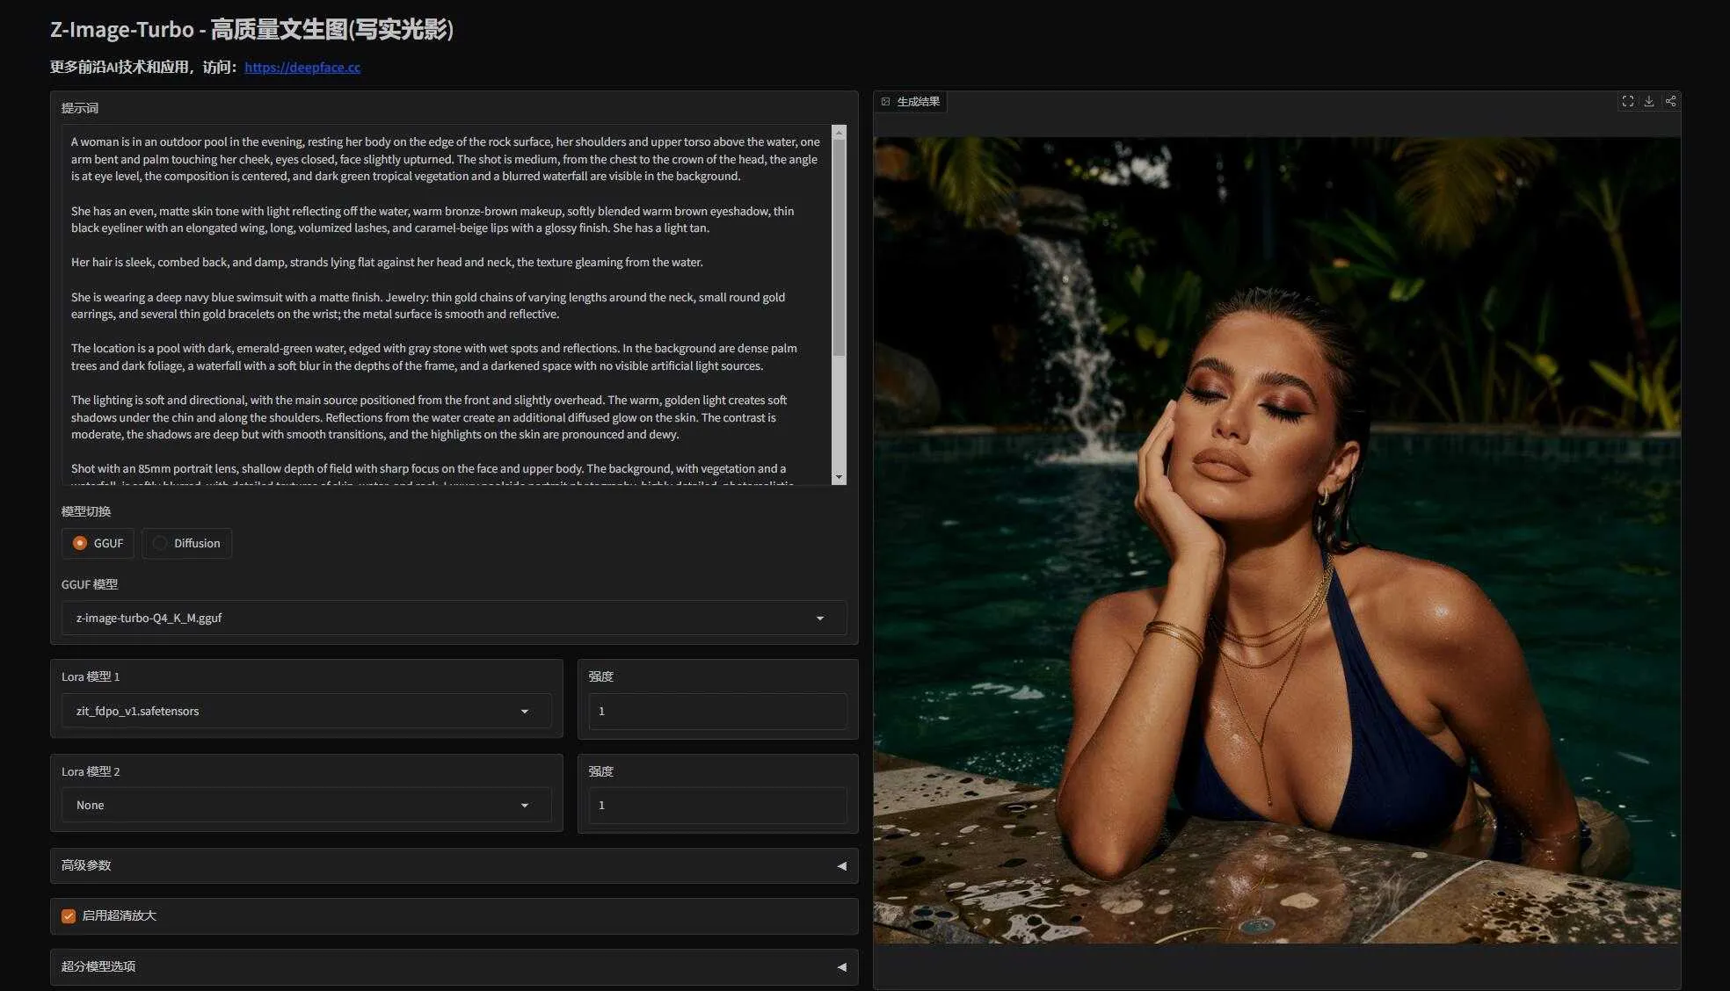
Task: Click the fullscreen icon on result image
Action: (x=1627, y=102)
